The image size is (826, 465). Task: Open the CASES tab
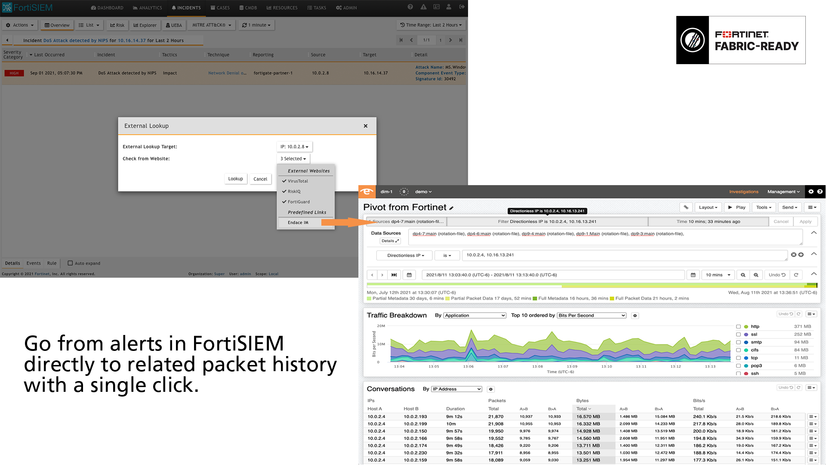point(220,8)
